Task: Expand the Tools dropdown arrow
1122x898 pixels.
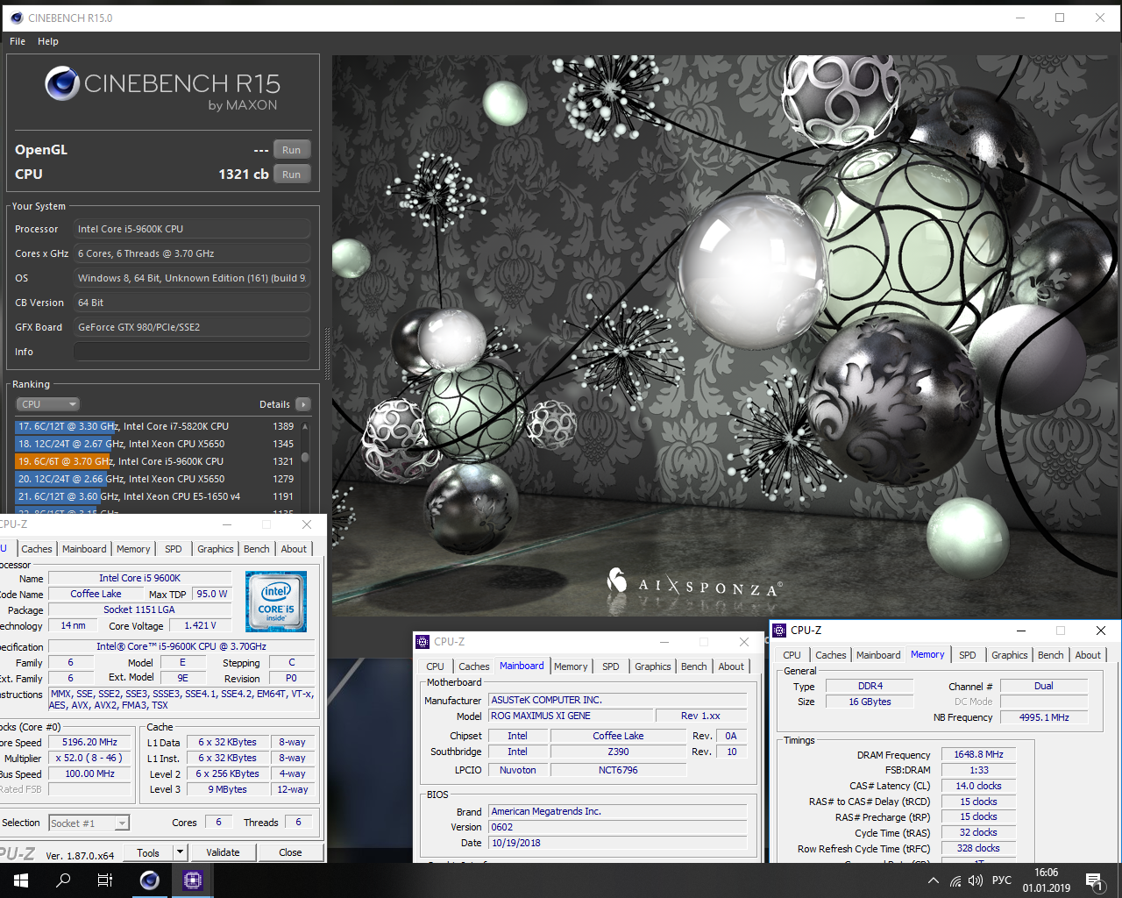Action: pos(180,852)
